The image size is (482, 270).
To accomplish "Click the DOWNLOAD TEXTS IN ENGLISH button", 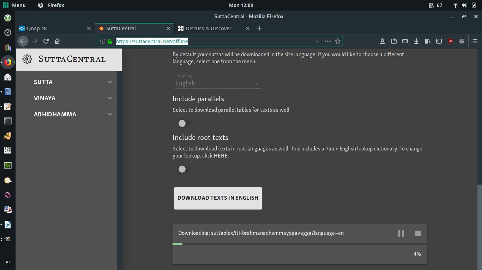I will 218,198.
